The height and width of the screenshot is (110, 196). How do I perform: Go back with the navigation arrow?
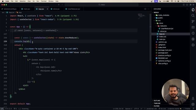(59, 5)
